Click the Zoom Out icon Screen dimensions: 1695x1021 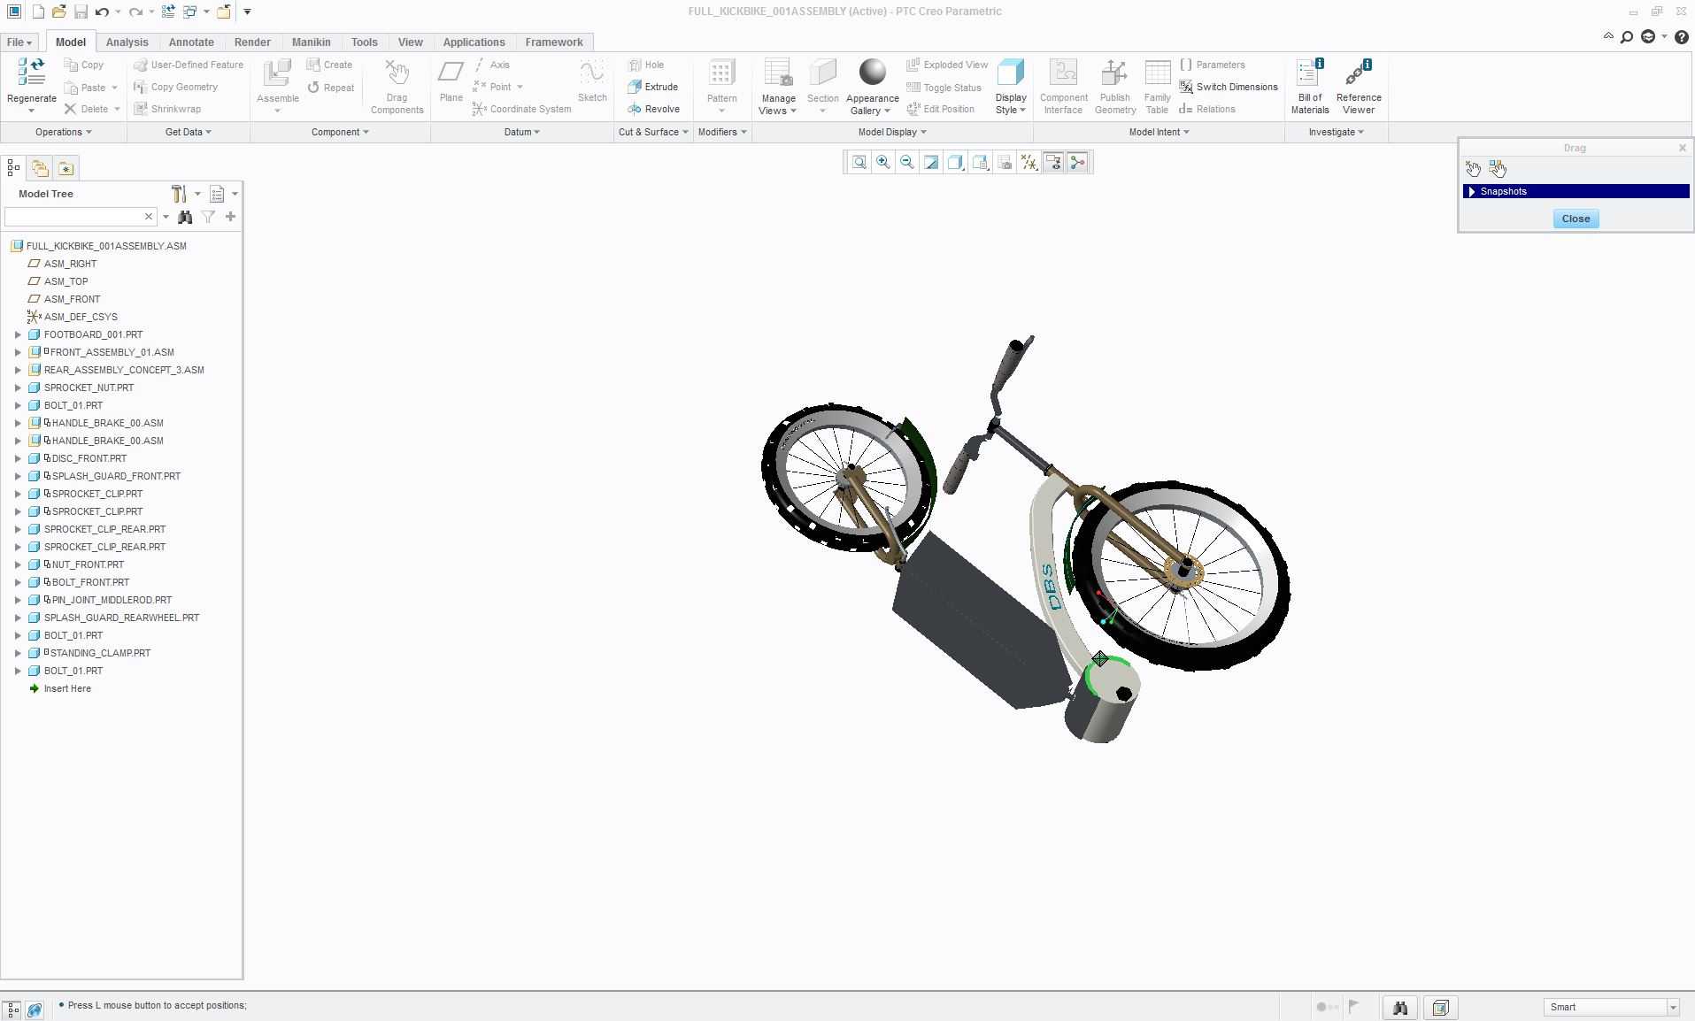click(906, 162)
